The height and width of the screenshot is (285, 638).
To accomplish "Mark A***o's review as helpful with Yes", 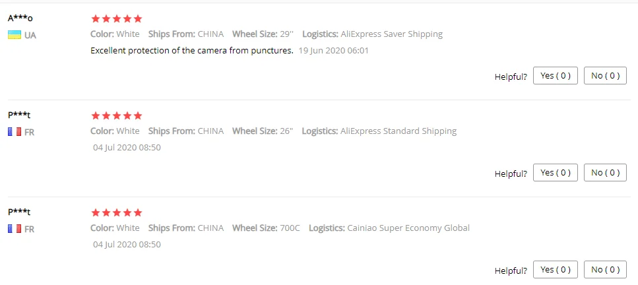I will [556, 76].
